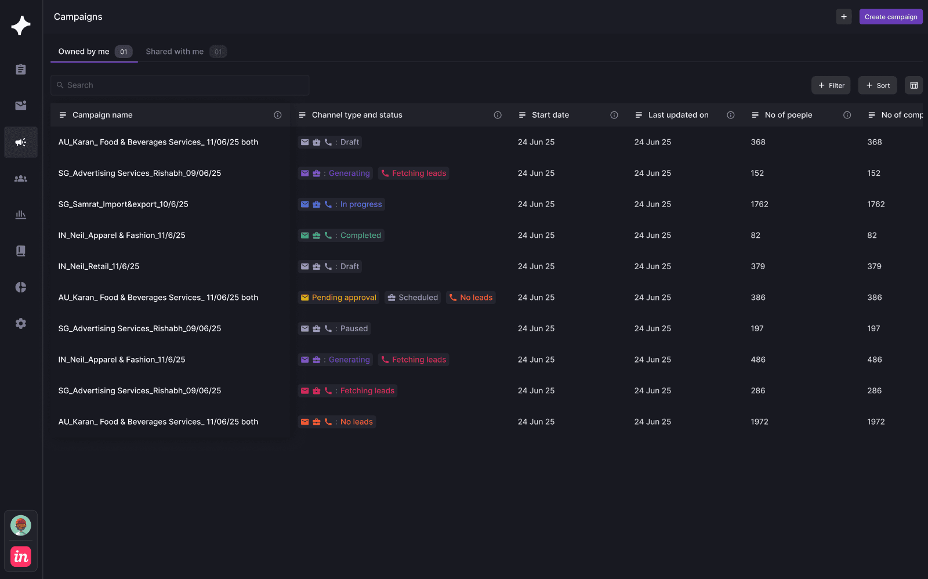The image size is (928, 579).
Task: Open IN_Neil_Retail_11/6/25 campaign
Action: pos(99,266)
